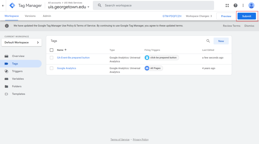Image resolution: width=259 pixels, height=144 pixels.
Task: Select Tags in the sidebar
Action: [x=15, y=64]
